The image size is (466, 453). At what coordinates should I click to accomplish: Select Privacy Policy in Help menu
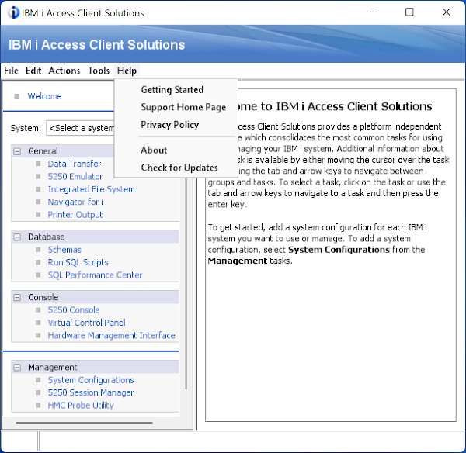169,125
